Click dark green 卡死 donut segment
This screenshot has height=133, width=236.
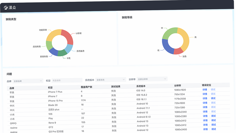(62, 53)
